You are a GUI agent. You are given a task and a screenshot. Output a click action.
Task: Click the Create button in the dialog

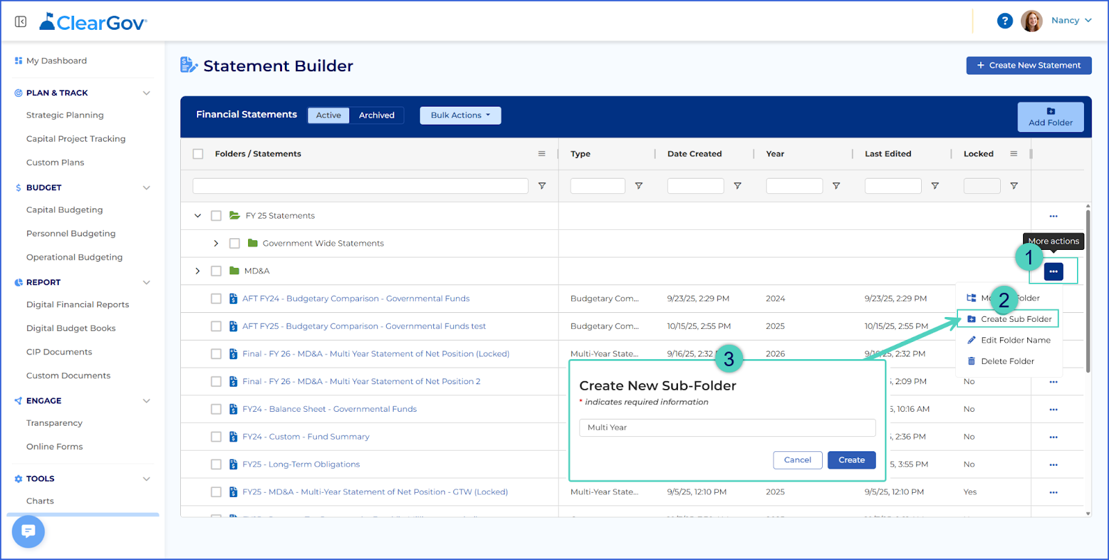[x=851, y=460]
